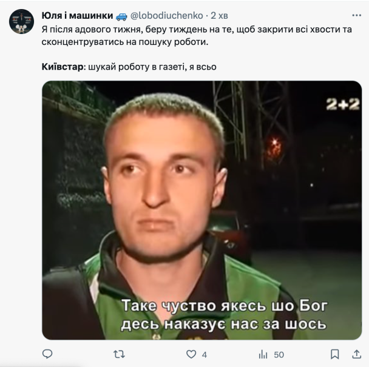Viewport: 369px width, 367px height.
Task: Bookmark this tweet
Action: (x=334, y=354)
